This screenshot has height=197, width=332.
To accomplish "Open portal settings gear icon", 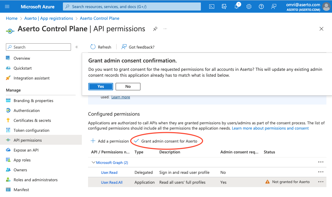I will (x=249, y=6).
